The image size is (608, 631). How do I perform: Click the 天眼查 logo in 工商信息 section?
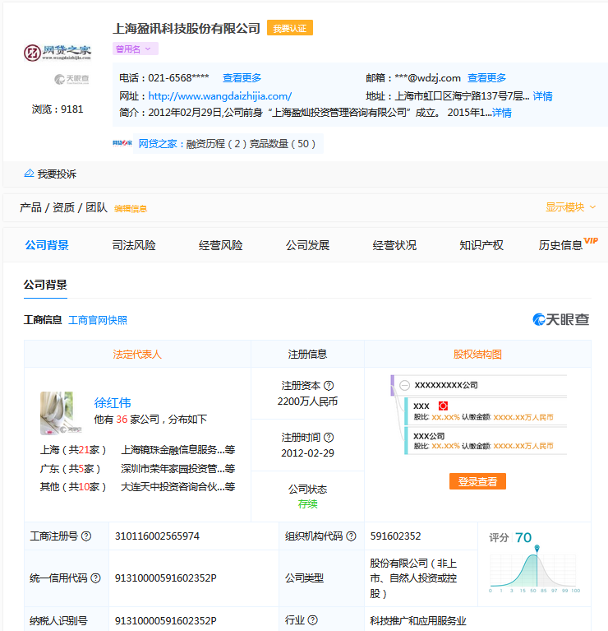tap(561, 319)
